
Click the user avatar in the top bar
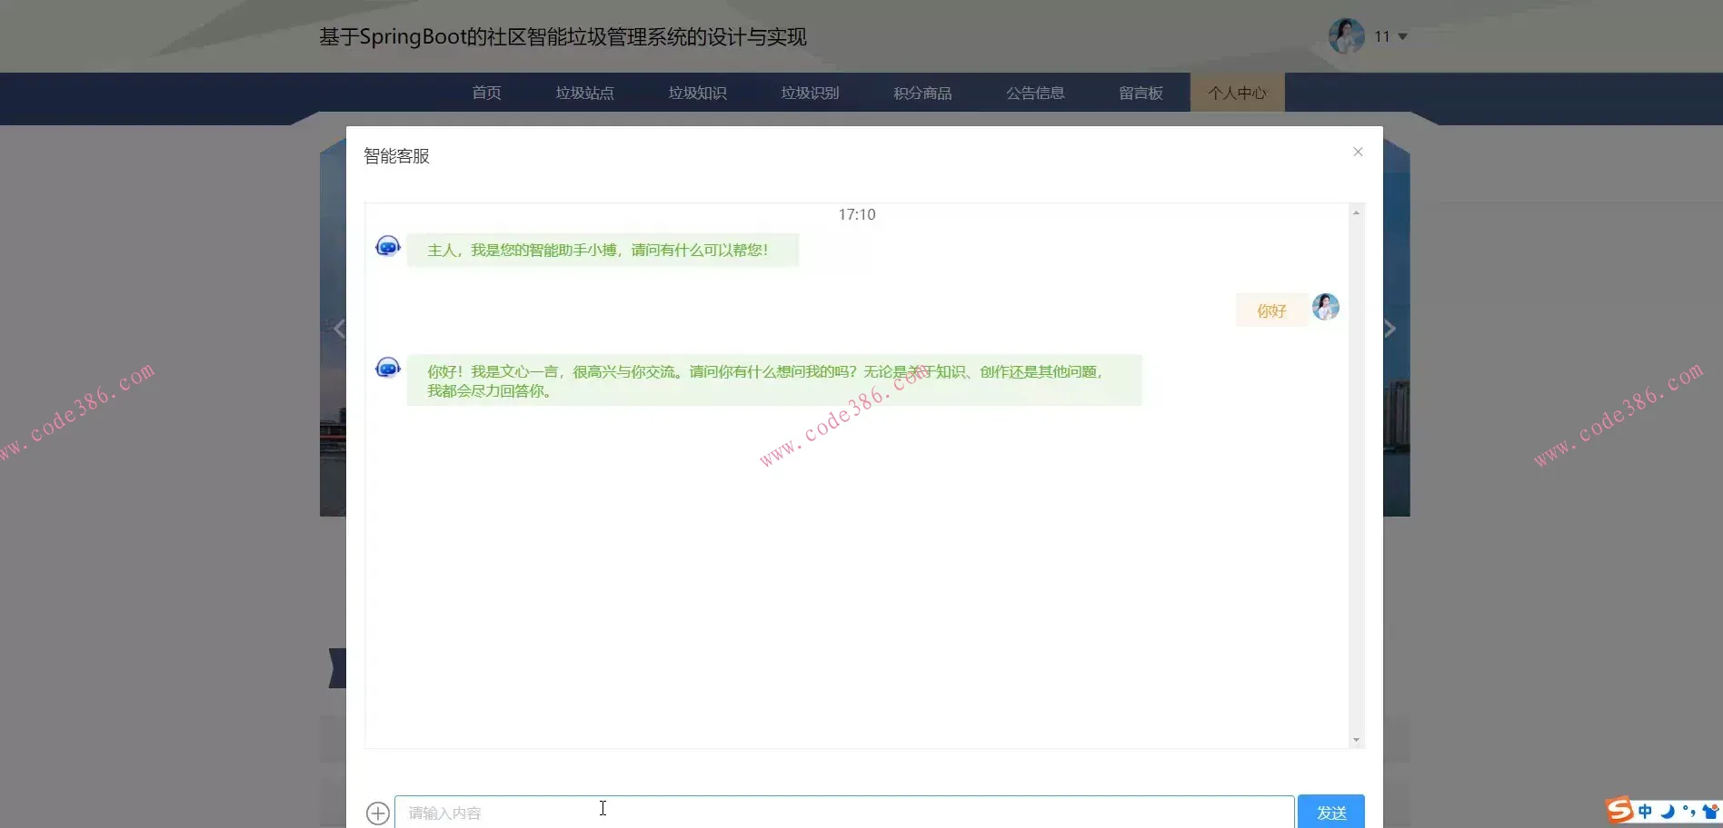(x=1346, y=35)
